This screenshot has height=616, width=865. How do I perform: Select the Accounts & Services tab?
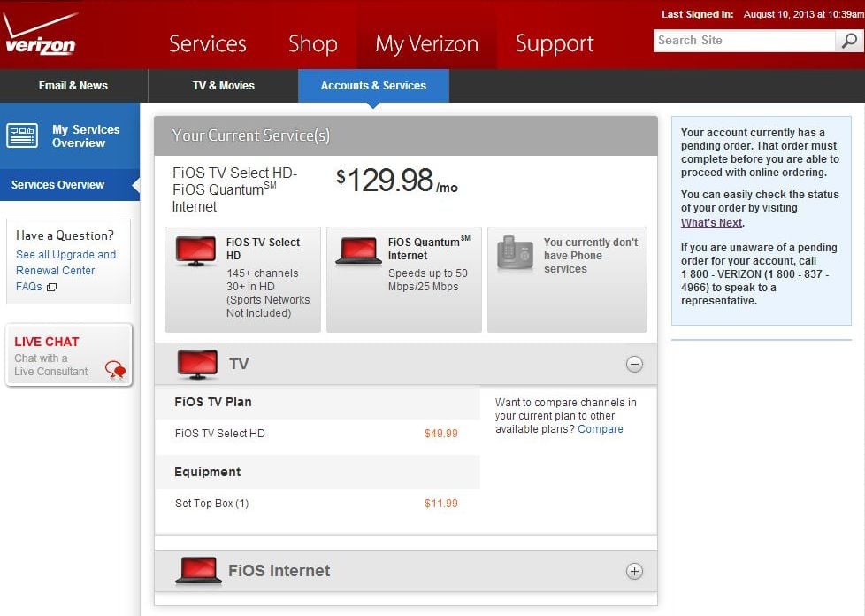373,86
